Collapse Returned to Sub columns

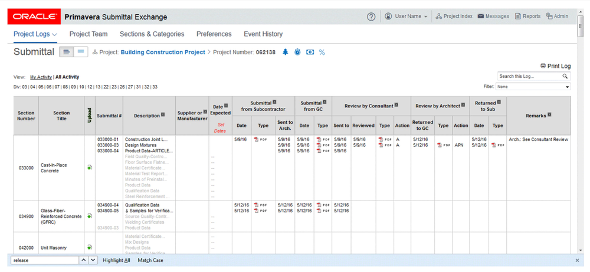coord(499,101)
